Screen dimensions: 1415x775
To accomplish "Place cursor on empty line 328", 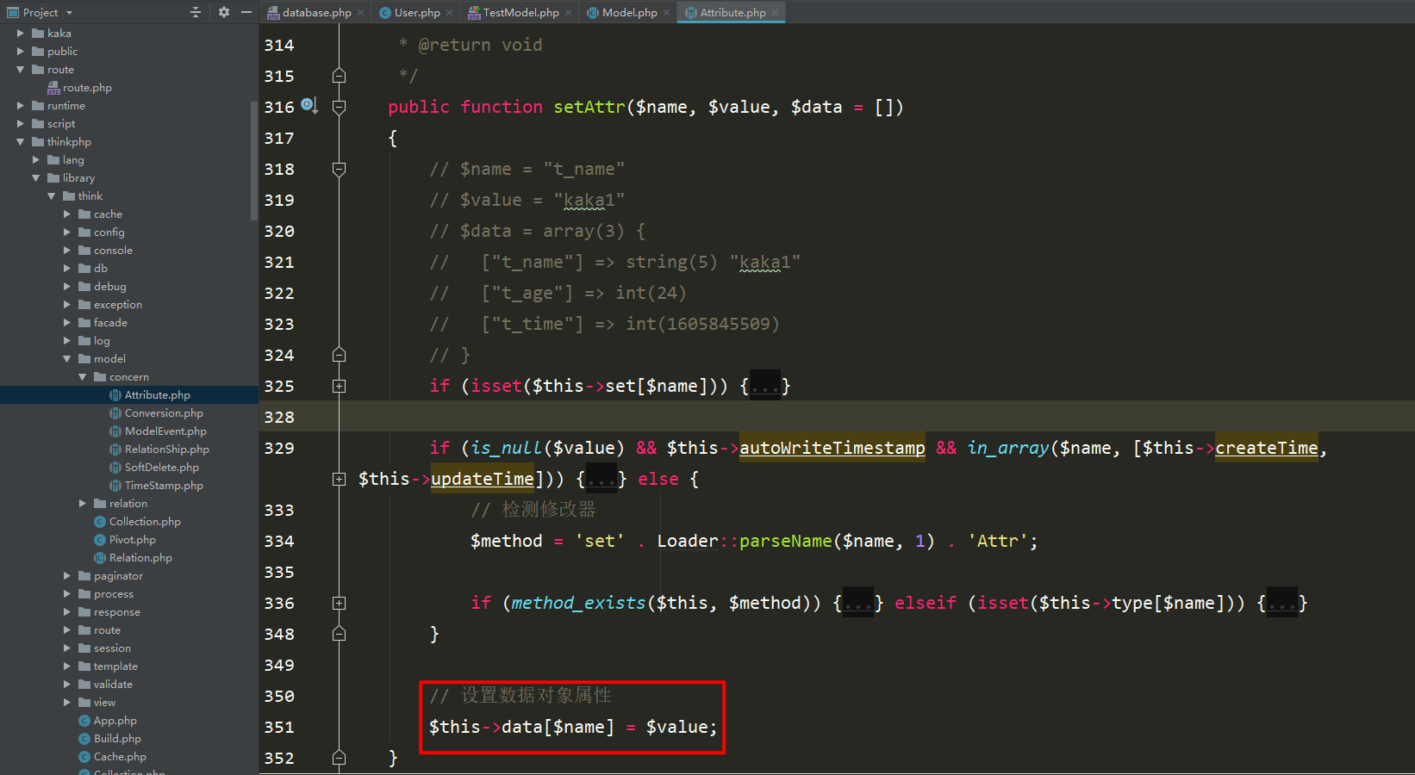I will click(837, 417).
